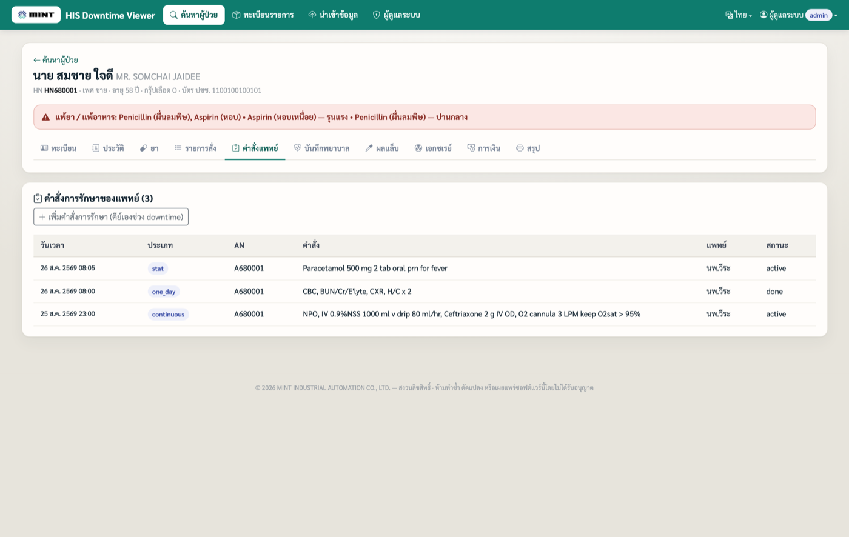Click the heartbeat icon of บันทึกพยาบาล tab
This screenshot has height=537, width=849.
click(x=297, y=148)
